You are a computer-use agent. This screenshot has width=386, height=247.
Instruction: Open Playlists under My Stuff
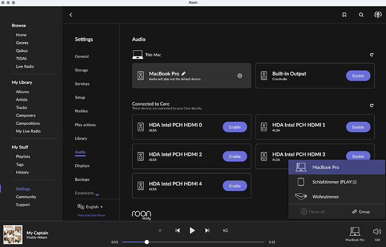coord(23,156)
